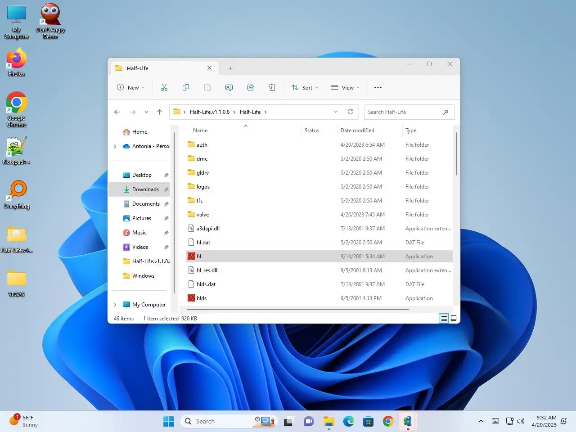Open Notepad++ desktop shortcut
The width and height of the screenshot is (576, 432).
tap(16, 151)
